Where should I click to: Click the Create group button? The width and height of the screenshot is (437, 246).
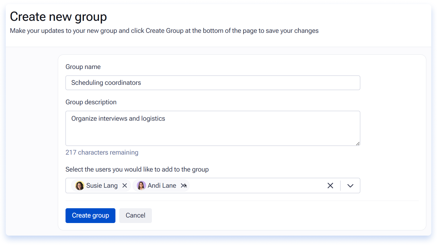(90, 216)
